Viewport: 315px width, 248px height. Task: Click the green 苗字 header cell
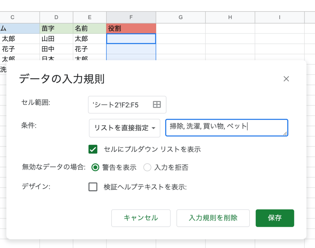(56, 29)
